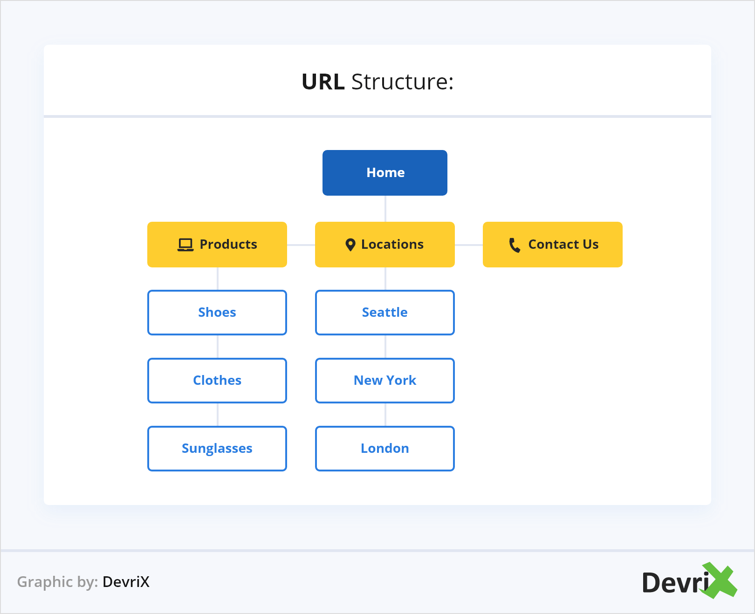Screen dimensions: 755x614
Task: Select the Locations tab card
Action: (384, 244)
